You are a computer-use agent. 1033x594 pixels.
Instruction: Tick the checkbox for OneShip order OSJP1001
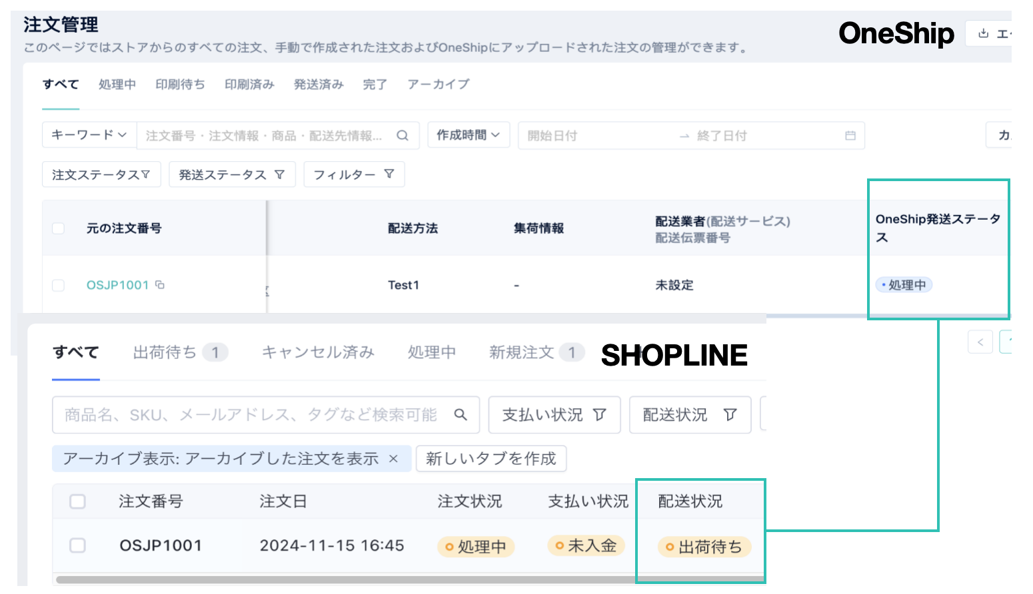coord(59,285)
